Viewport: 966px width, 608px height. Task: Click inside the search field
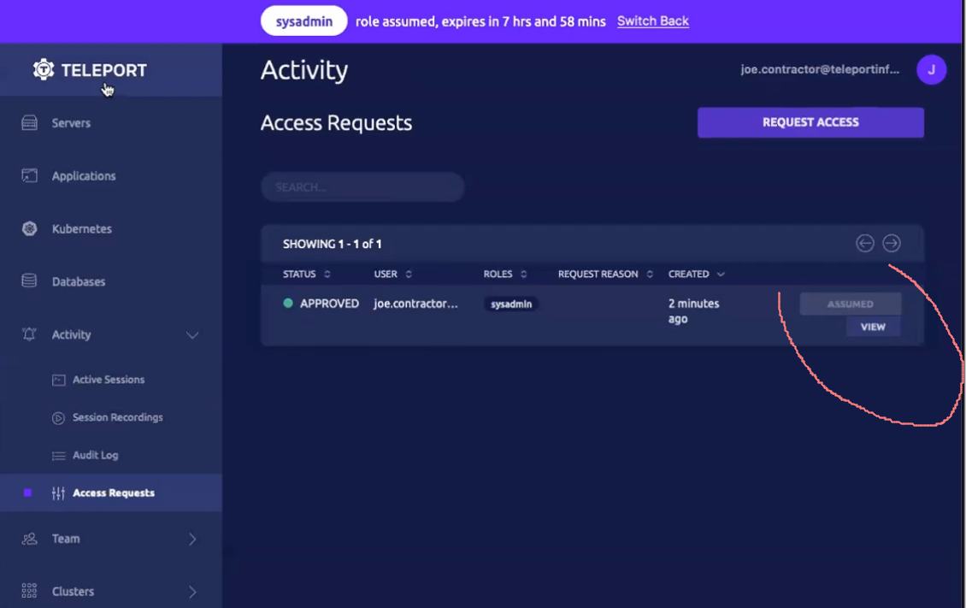362,186
